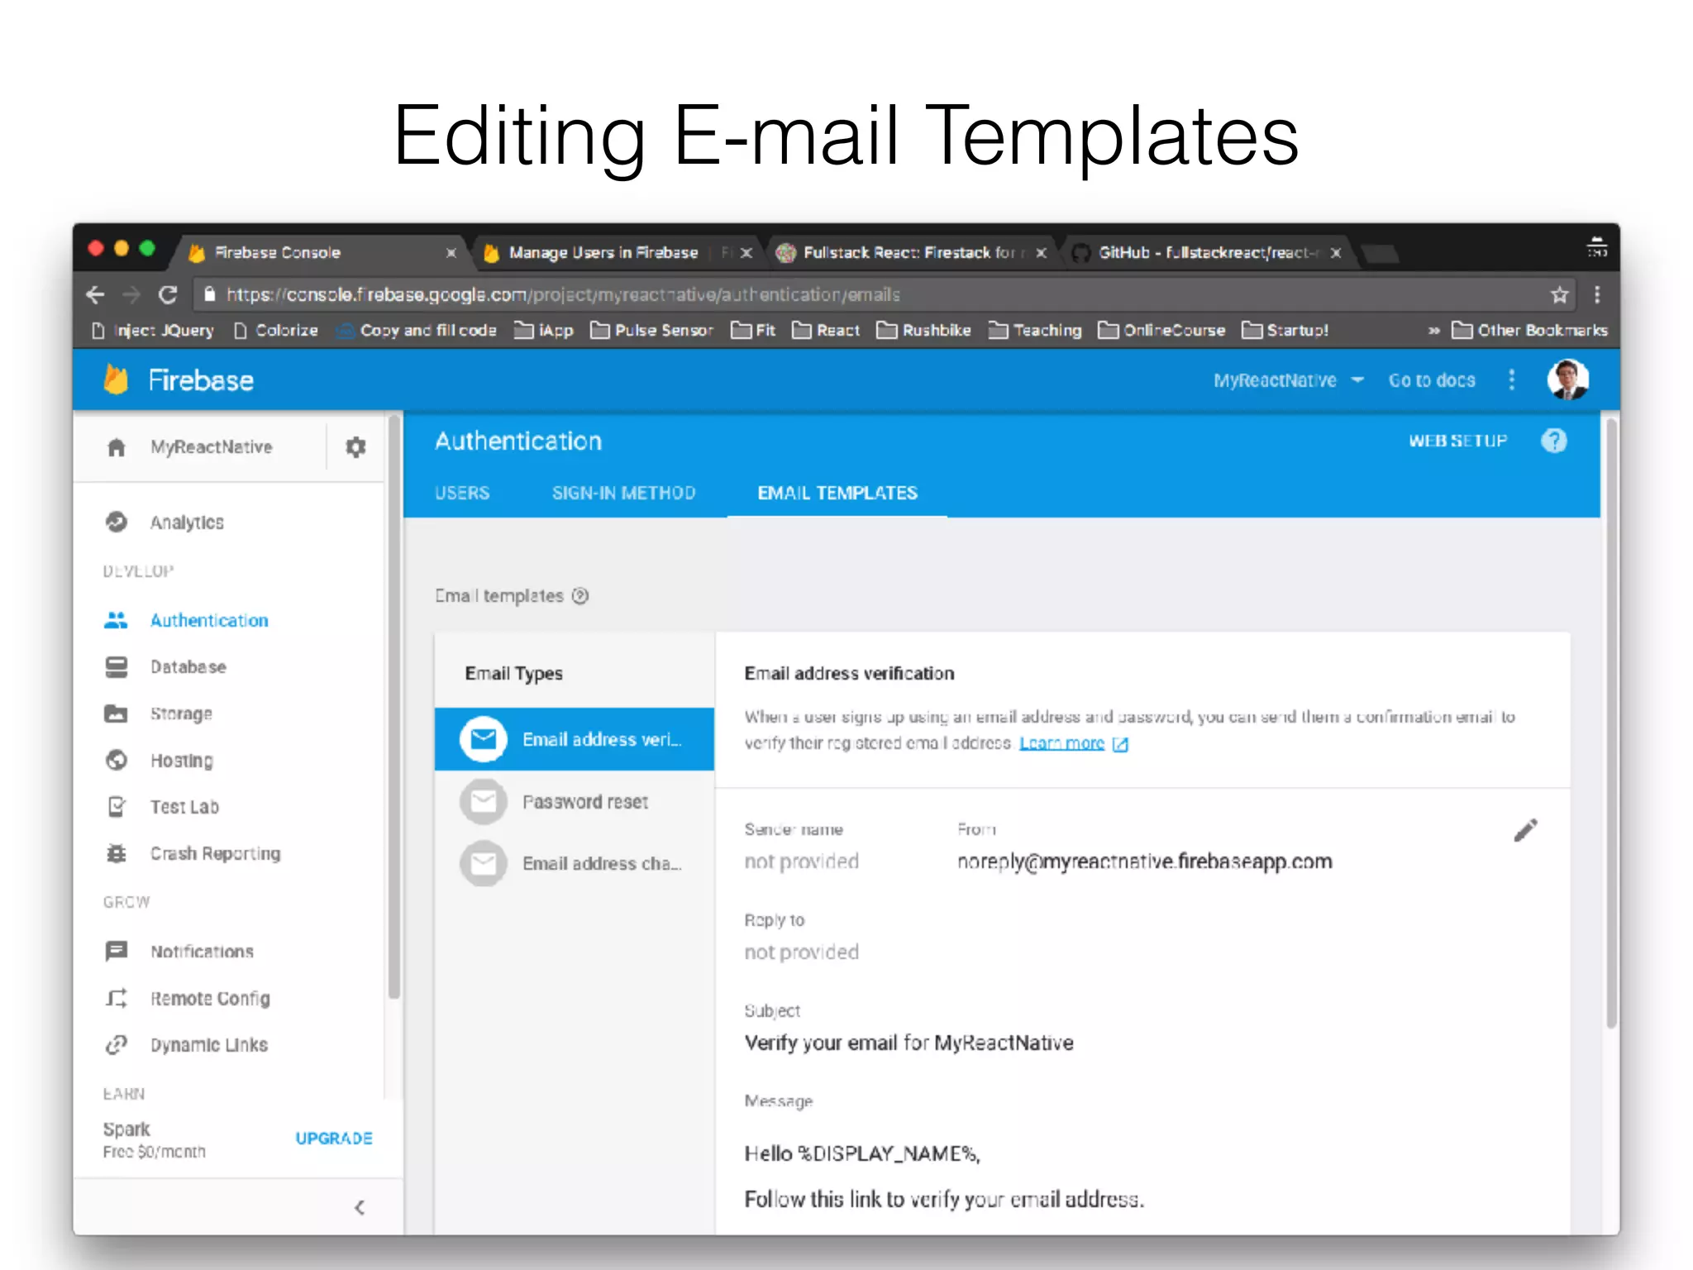This screenshot has width=1693, height=1270.
Task: Open Crash Reporting in sidebar
Action: click(x=193, y=853)
